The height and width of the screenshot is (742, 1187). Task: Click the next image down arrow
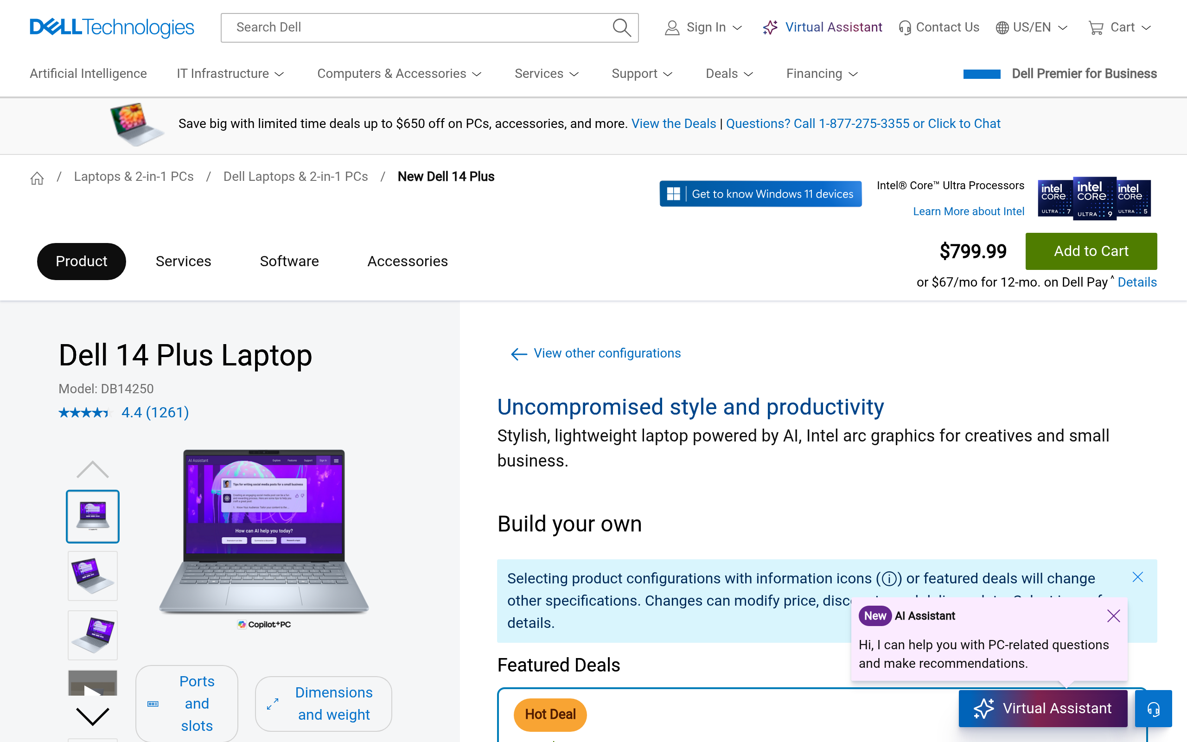click(x=93, y=716)
